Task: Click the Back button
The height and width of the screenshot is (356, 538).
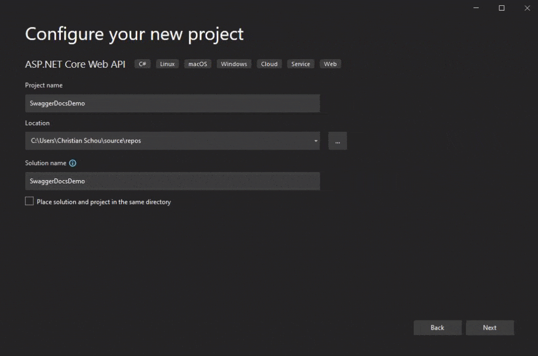Action: (437, 327)
